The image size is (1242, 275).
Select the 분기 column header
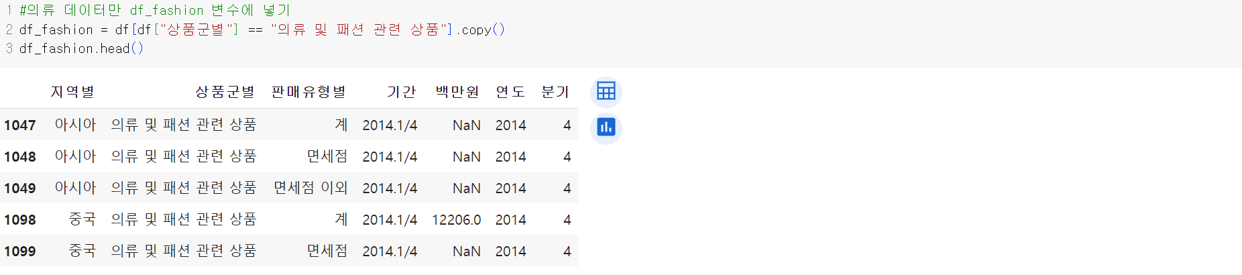[555, 92]
